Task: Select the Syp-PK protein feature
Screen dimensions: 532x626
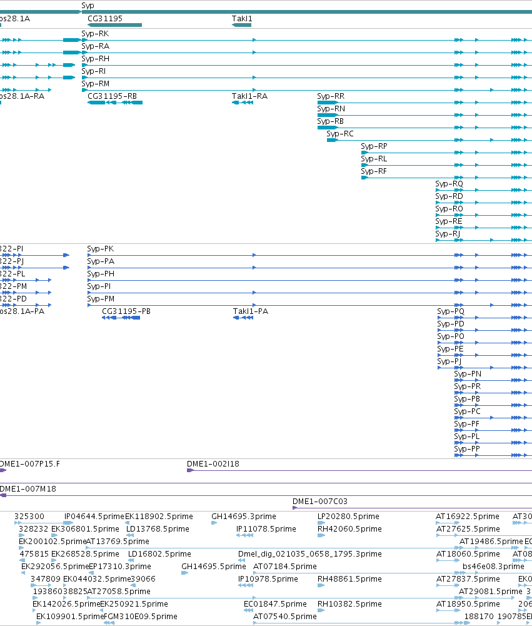Action: [101, 249]
